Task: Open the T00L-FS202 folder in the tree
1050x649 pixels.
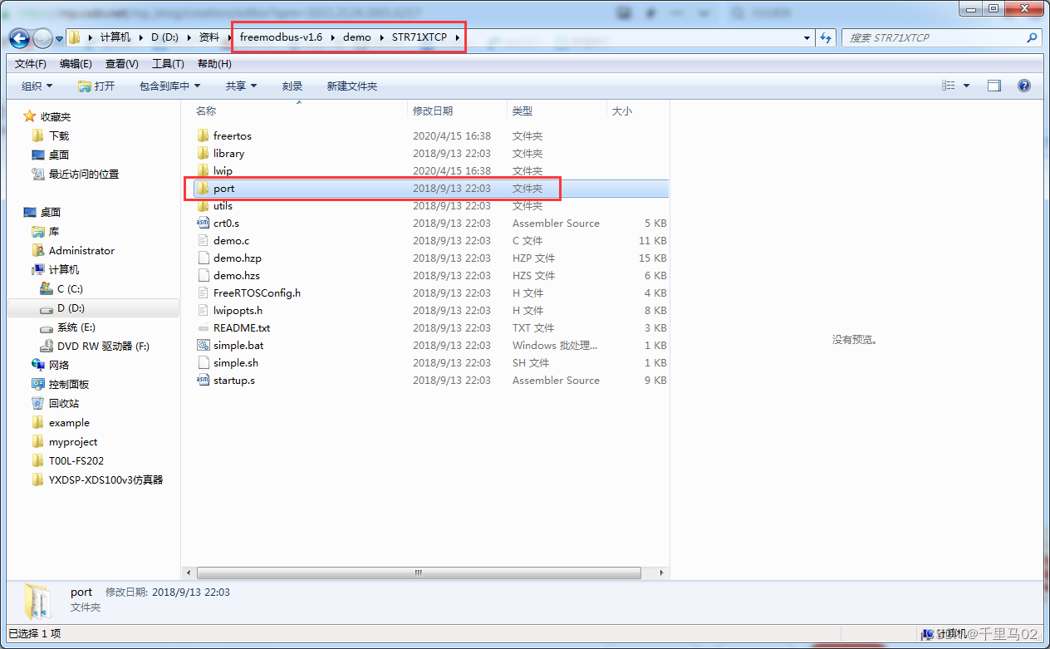Action: click(x=76, y=460)
